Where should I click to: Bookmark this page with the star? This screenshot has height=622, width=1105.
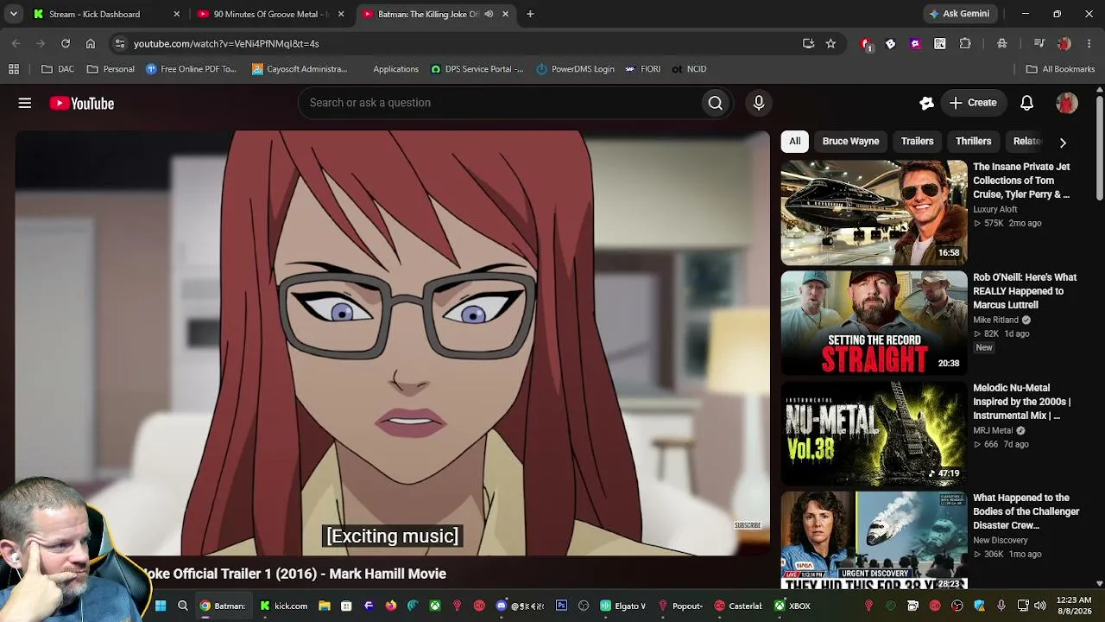(830, 43)
